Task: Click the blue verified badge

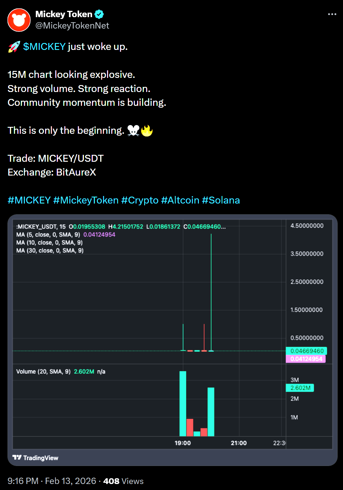Action: 99,14
